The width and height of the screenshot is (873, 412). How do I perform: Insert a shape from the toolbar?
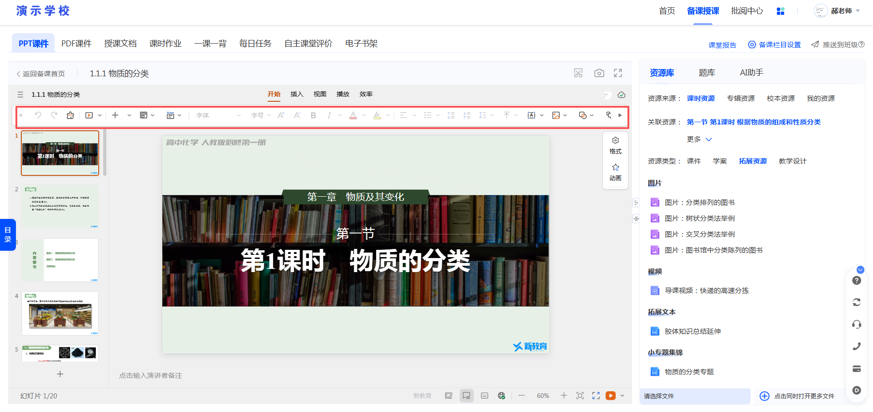[x=582, y=115]
